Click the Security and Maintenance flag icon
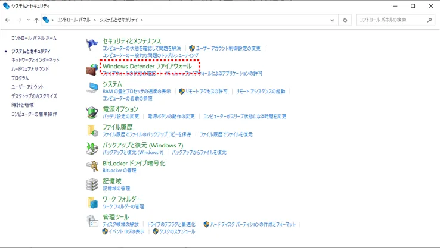The width and height of the screenshot is (440, 248). (x=92, y=45)
